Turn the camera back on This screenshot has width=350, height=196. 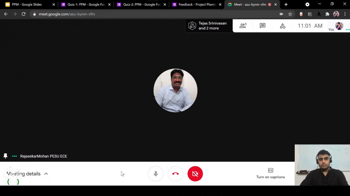pyautogui.click(x=195, y=174)
